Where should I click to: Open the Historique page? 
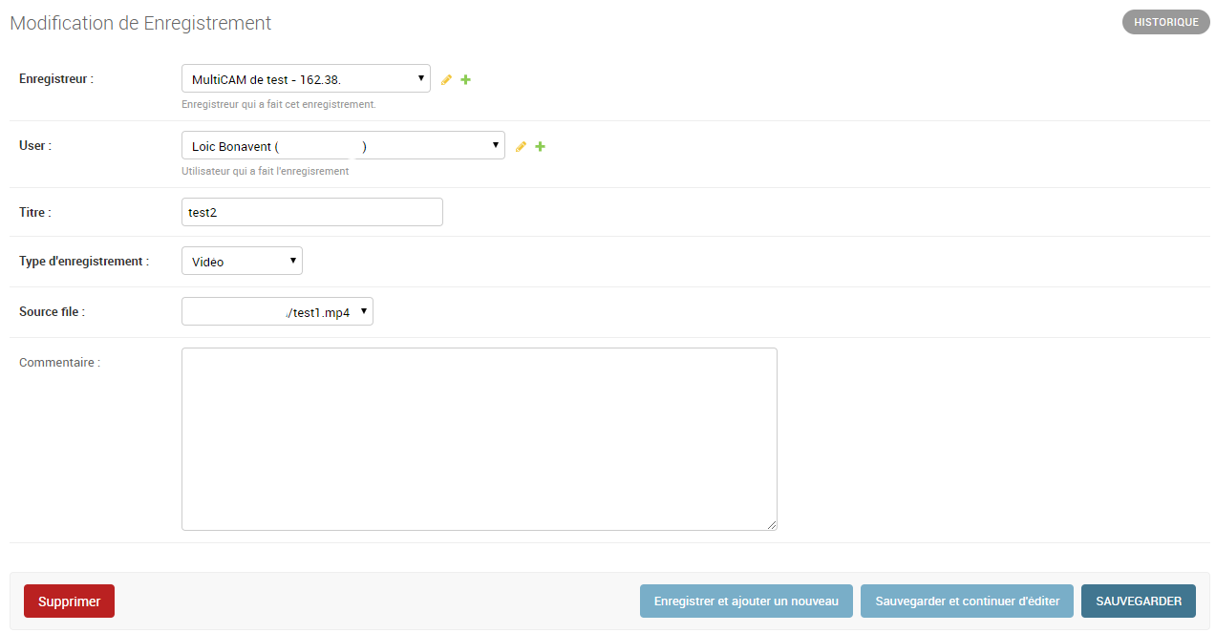tap(1165, 22)
